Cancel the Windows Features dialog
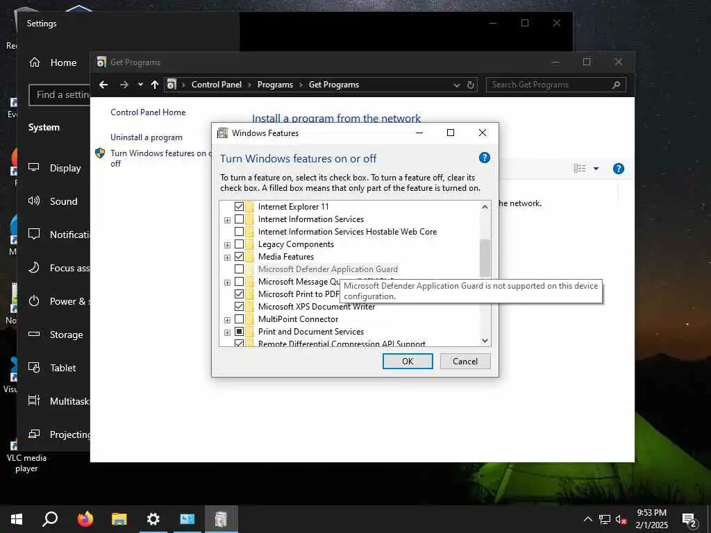The height and width of the screenshot is (533, 711). pyautogui.click(x=465, y=361)
